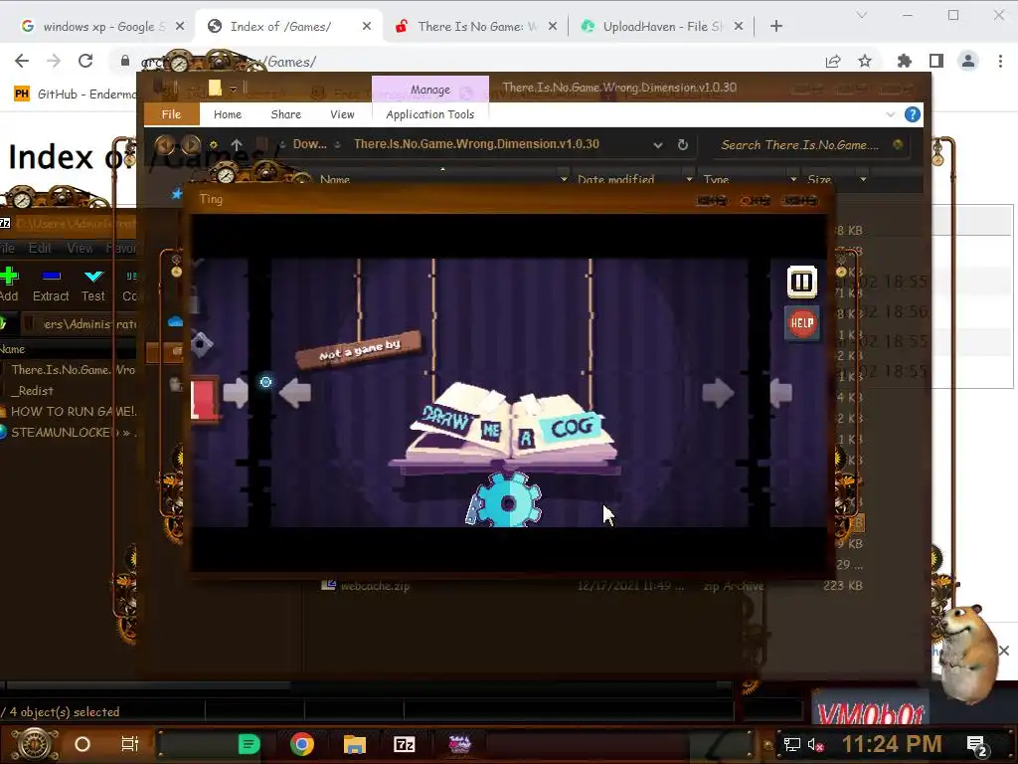Open the Size column filter dropdown
The height and width of the screenshot is (764, 1018).
pyautogui.click(x=863, y=179)
